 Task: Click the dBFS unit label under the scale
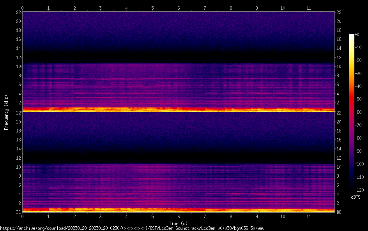pyautogui.click(x=355, y=197)
